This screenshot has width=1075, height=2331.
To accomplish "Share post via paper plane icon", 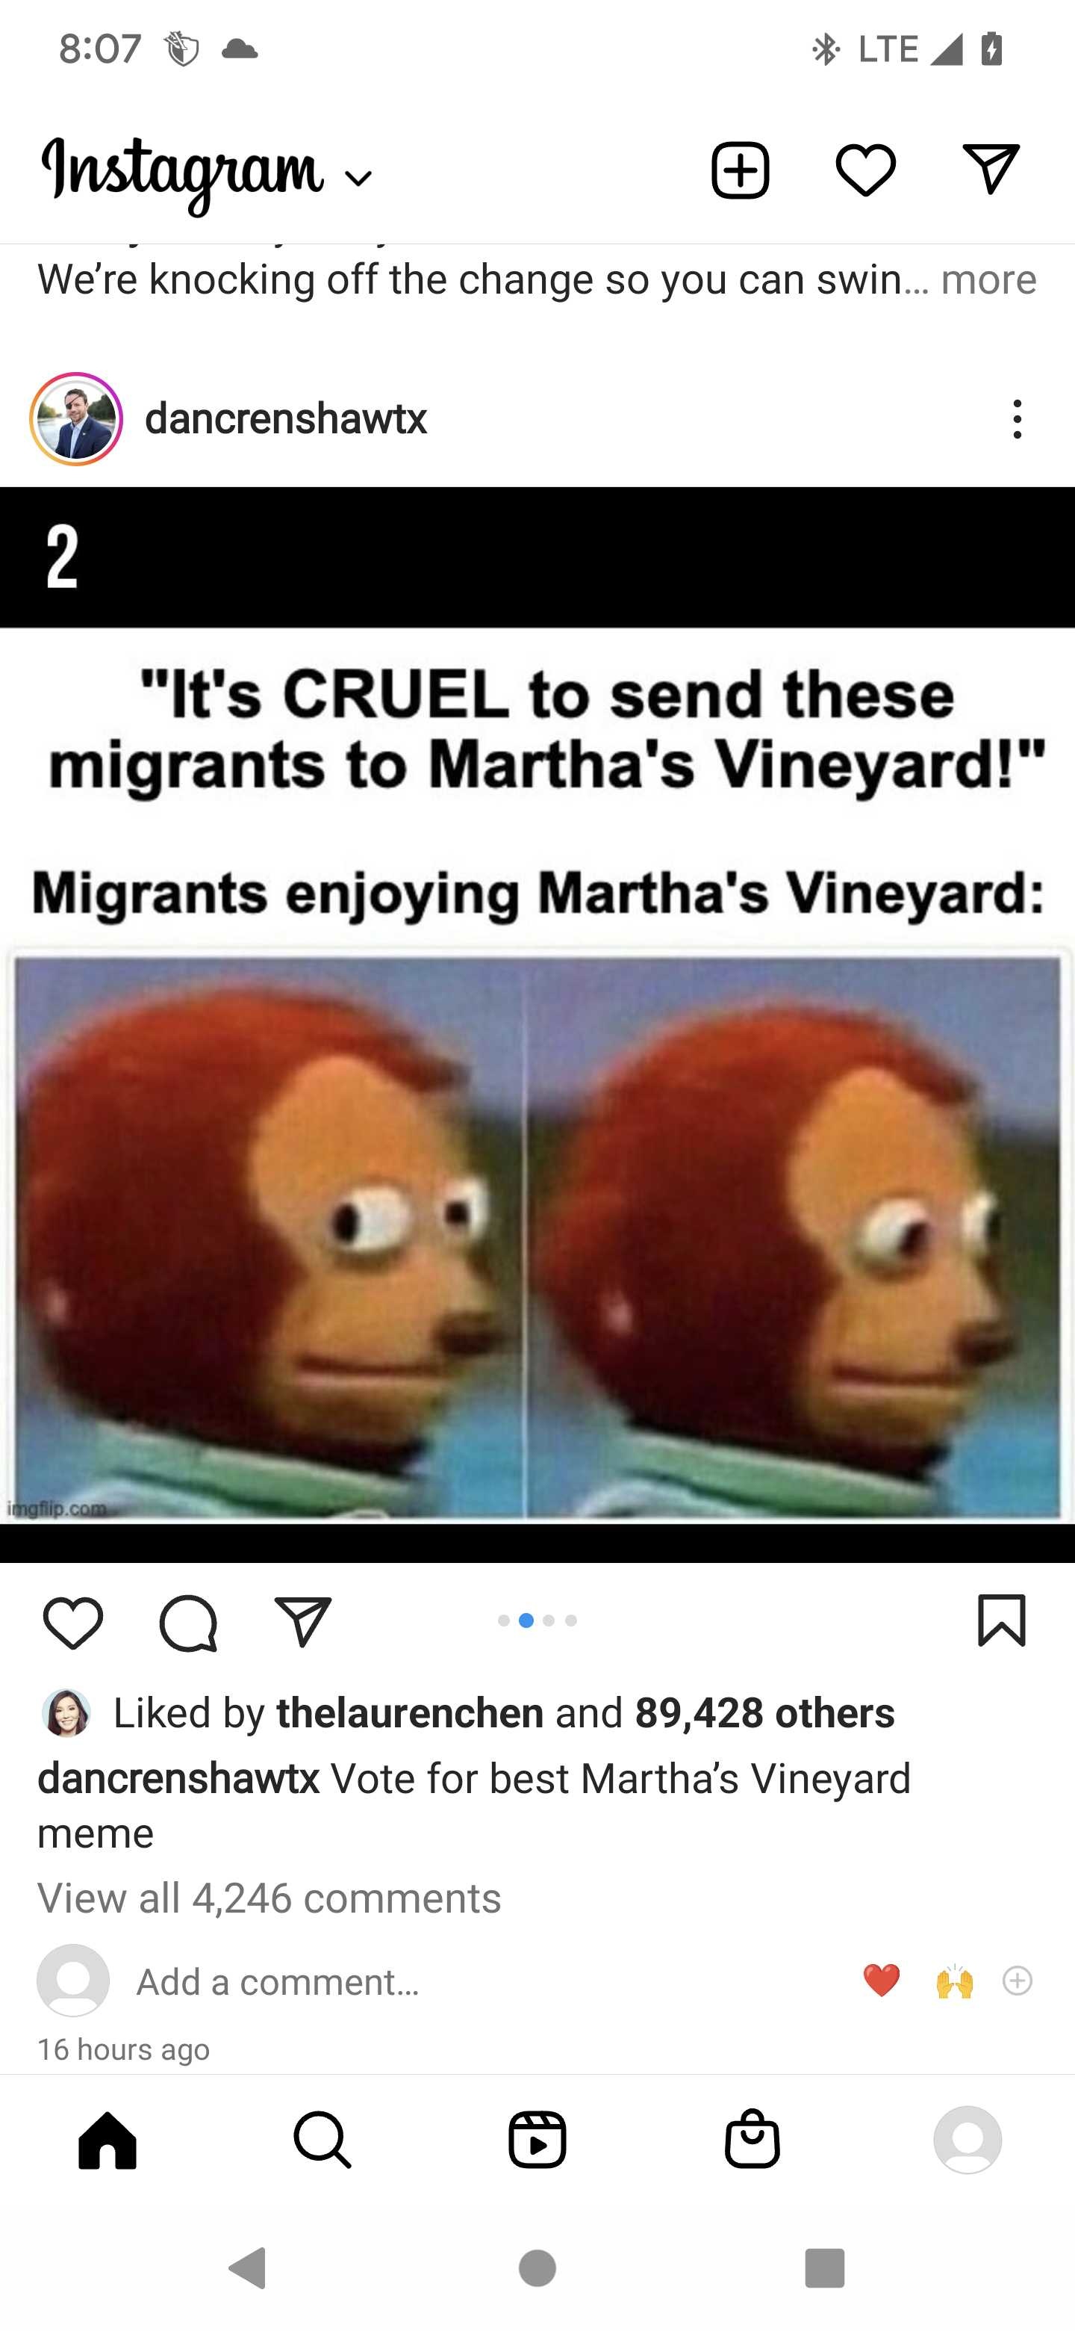I will (x=303, y=1621).
